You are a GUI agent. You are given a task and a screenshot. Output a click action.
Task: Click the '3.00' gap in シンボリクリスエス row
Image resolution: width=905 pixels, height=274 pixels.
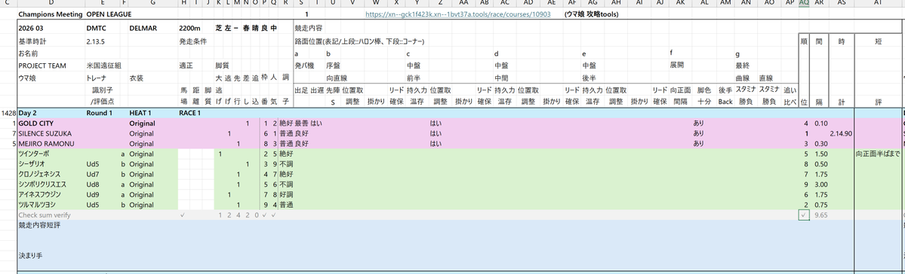[x=820, y=184]
